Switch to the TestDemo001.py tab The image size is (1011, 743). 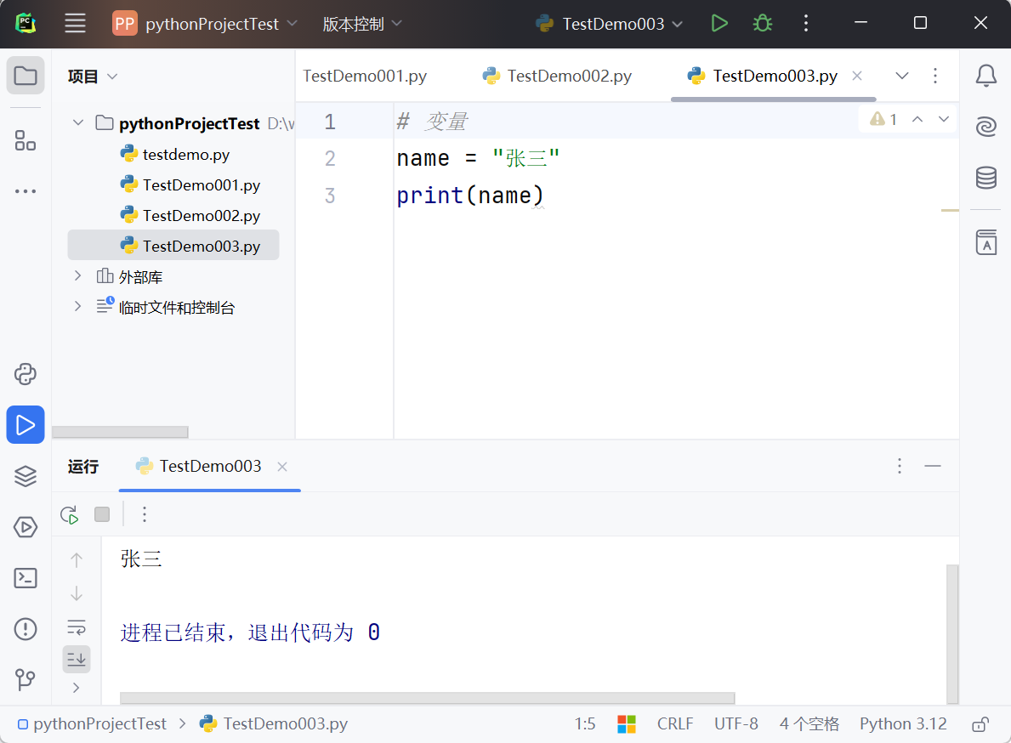pyautogui.click(x=365, y=76)
